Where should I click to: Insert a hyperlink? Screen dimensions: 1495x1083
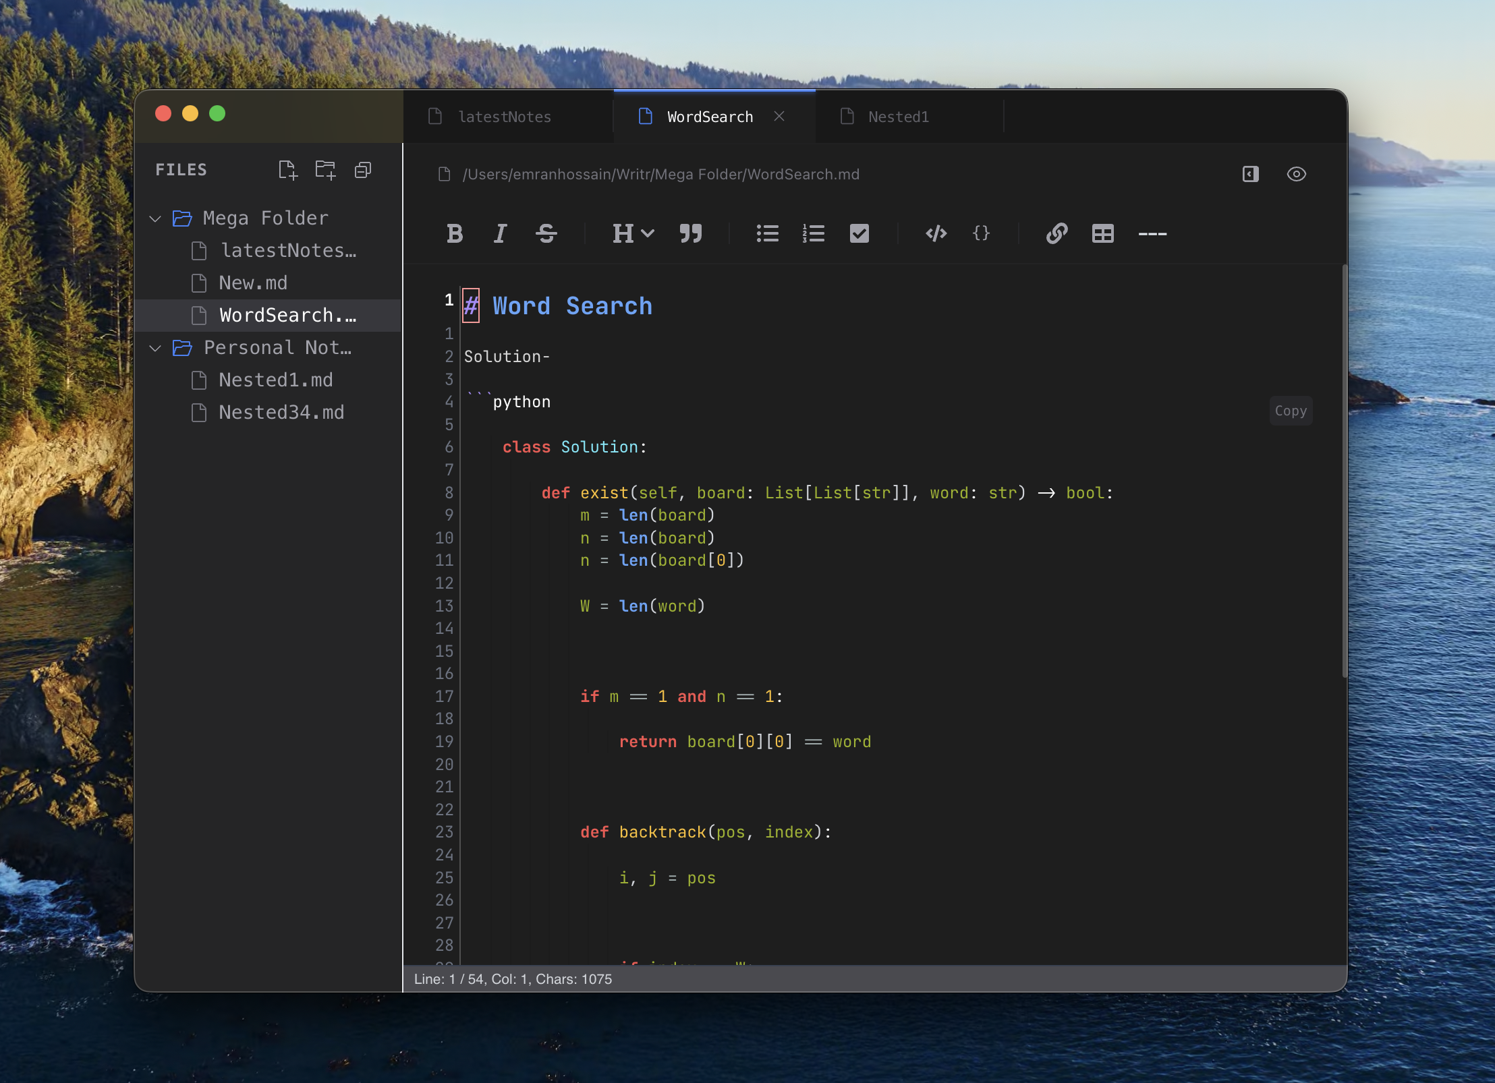(1056, 233)
